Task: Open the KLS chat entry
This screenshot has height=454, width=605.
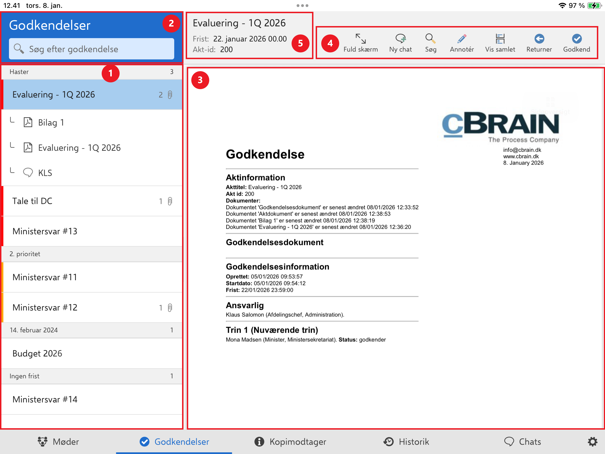Action: click(92, 173)
